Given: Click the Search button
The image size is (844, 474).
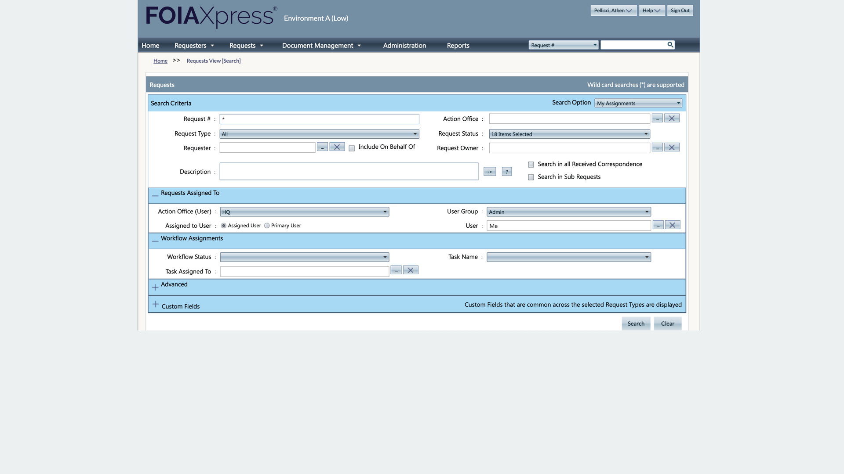Looking at the screenshot, I should coord(636,323).
